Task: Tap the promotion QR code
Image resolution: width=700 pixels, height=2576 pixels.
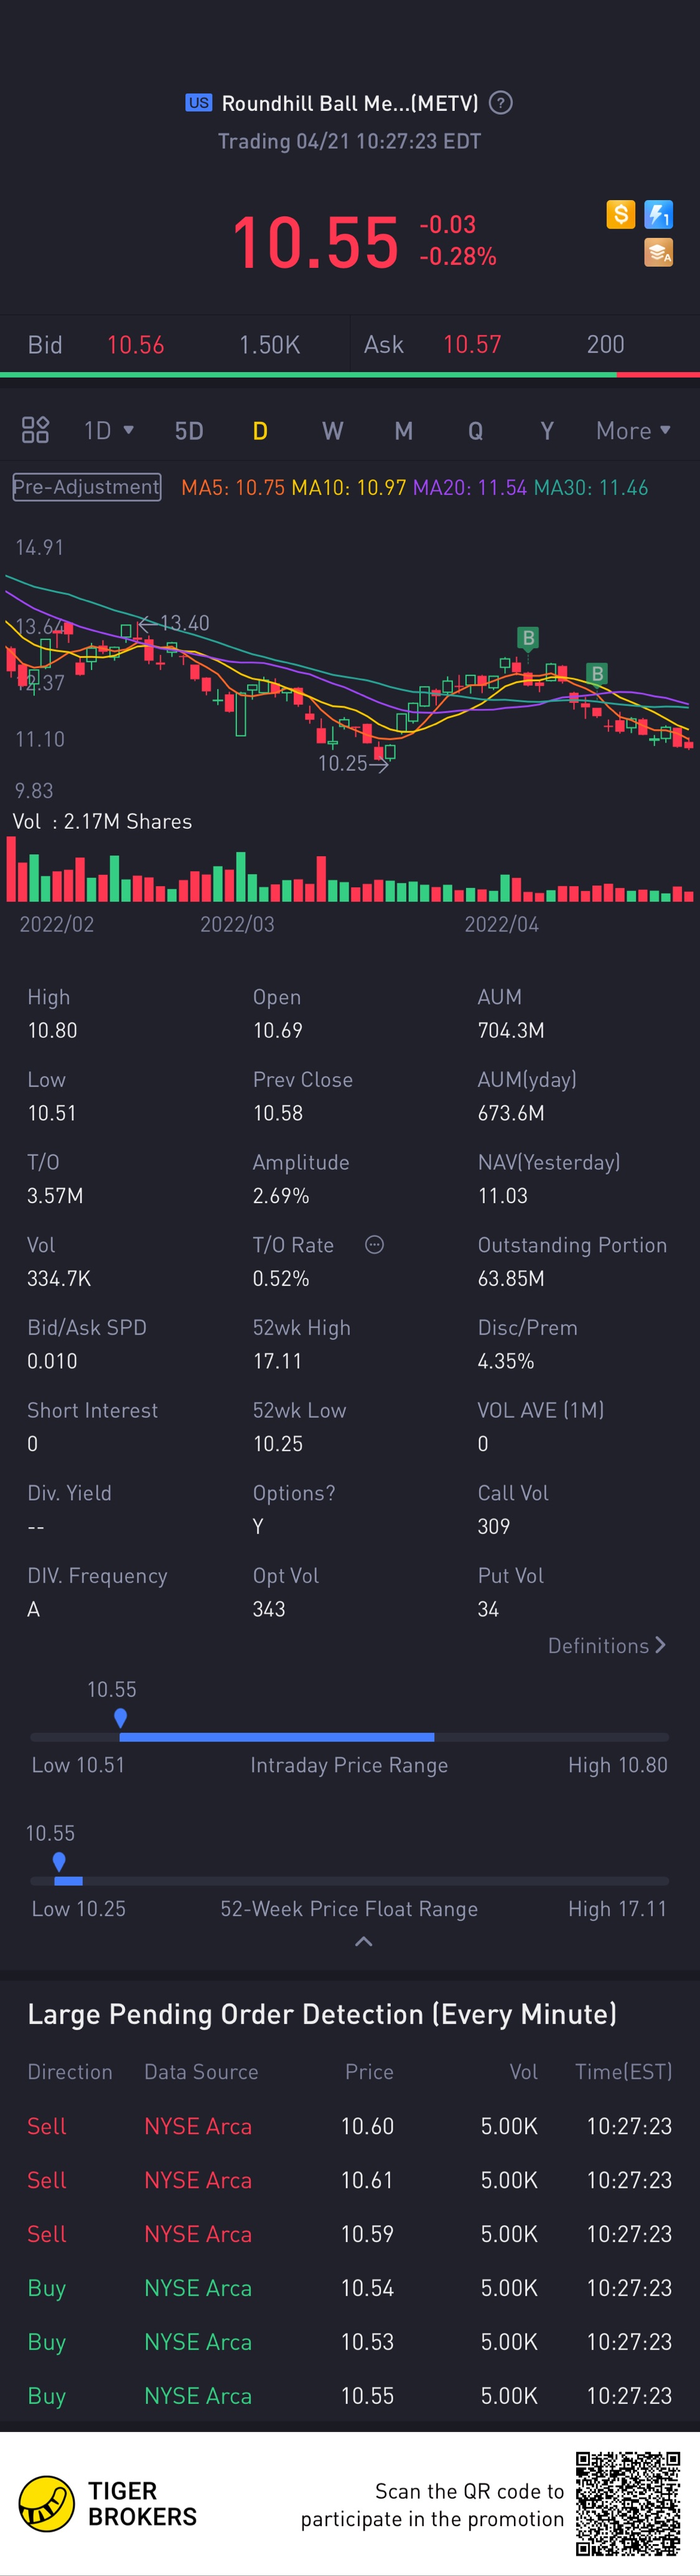Action: (628, 2503)
